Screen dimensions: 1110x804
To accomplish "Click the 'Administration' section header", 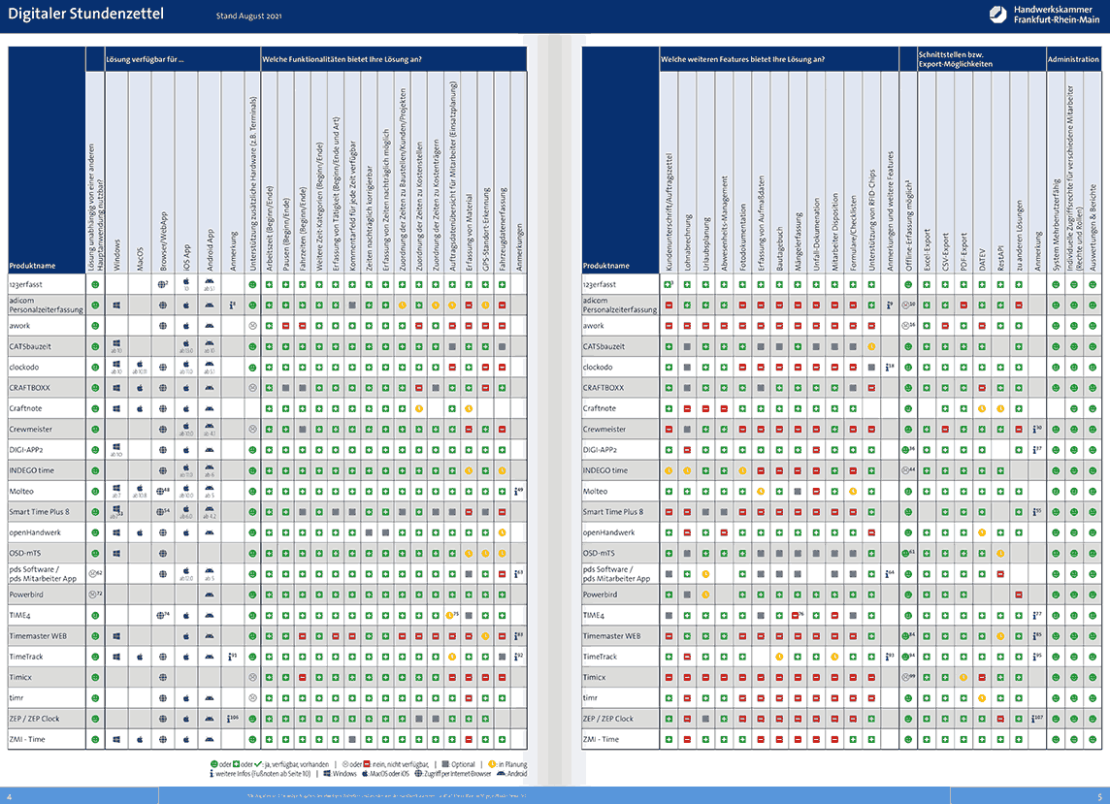I will (1073, 59).
